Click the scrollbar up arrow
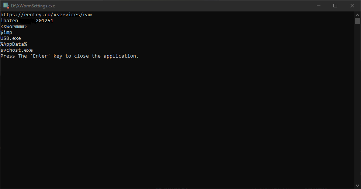The width and height of the screenshot is (361, 189). pos(357,15)
